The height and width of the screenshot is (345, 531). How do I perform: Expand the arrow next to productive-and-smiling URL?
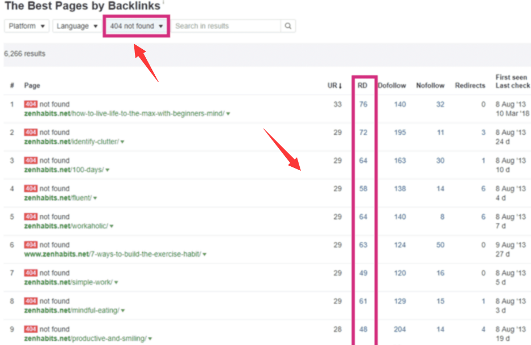coord(150,339)
